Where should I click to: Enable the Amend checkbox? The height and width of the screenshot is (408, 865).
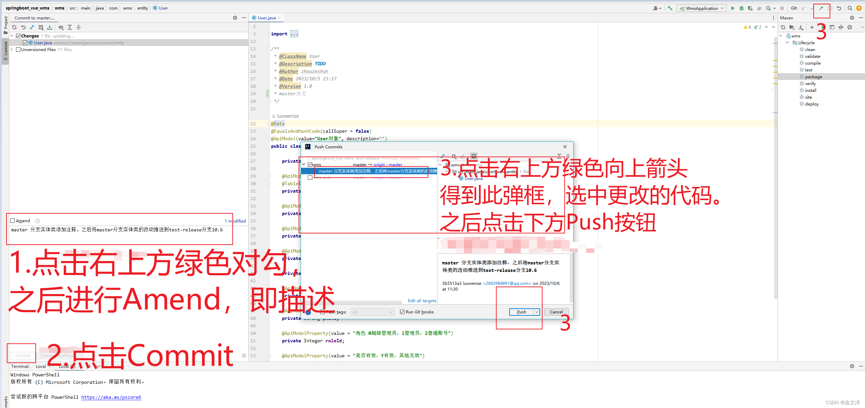(13, 221)
